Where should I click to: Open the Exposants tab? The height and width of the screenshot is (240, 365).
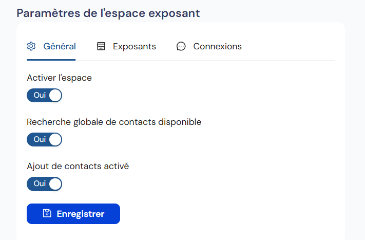[x=134, y=46]
